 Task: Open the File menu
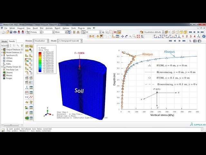tap(6, 28)
